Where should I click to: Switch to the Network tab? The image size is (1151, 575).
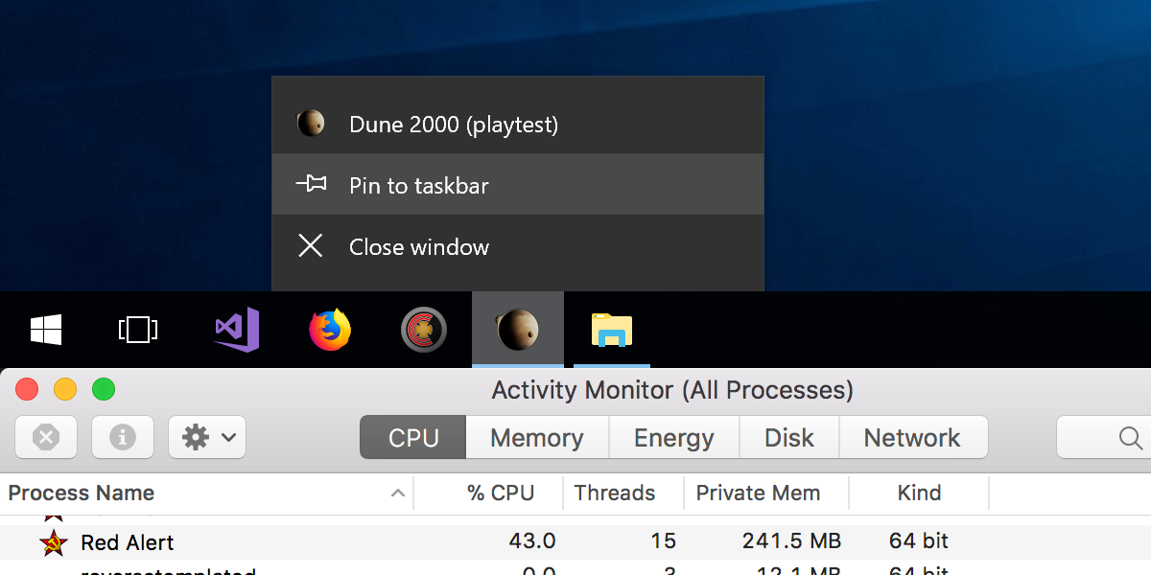point(912,438)
